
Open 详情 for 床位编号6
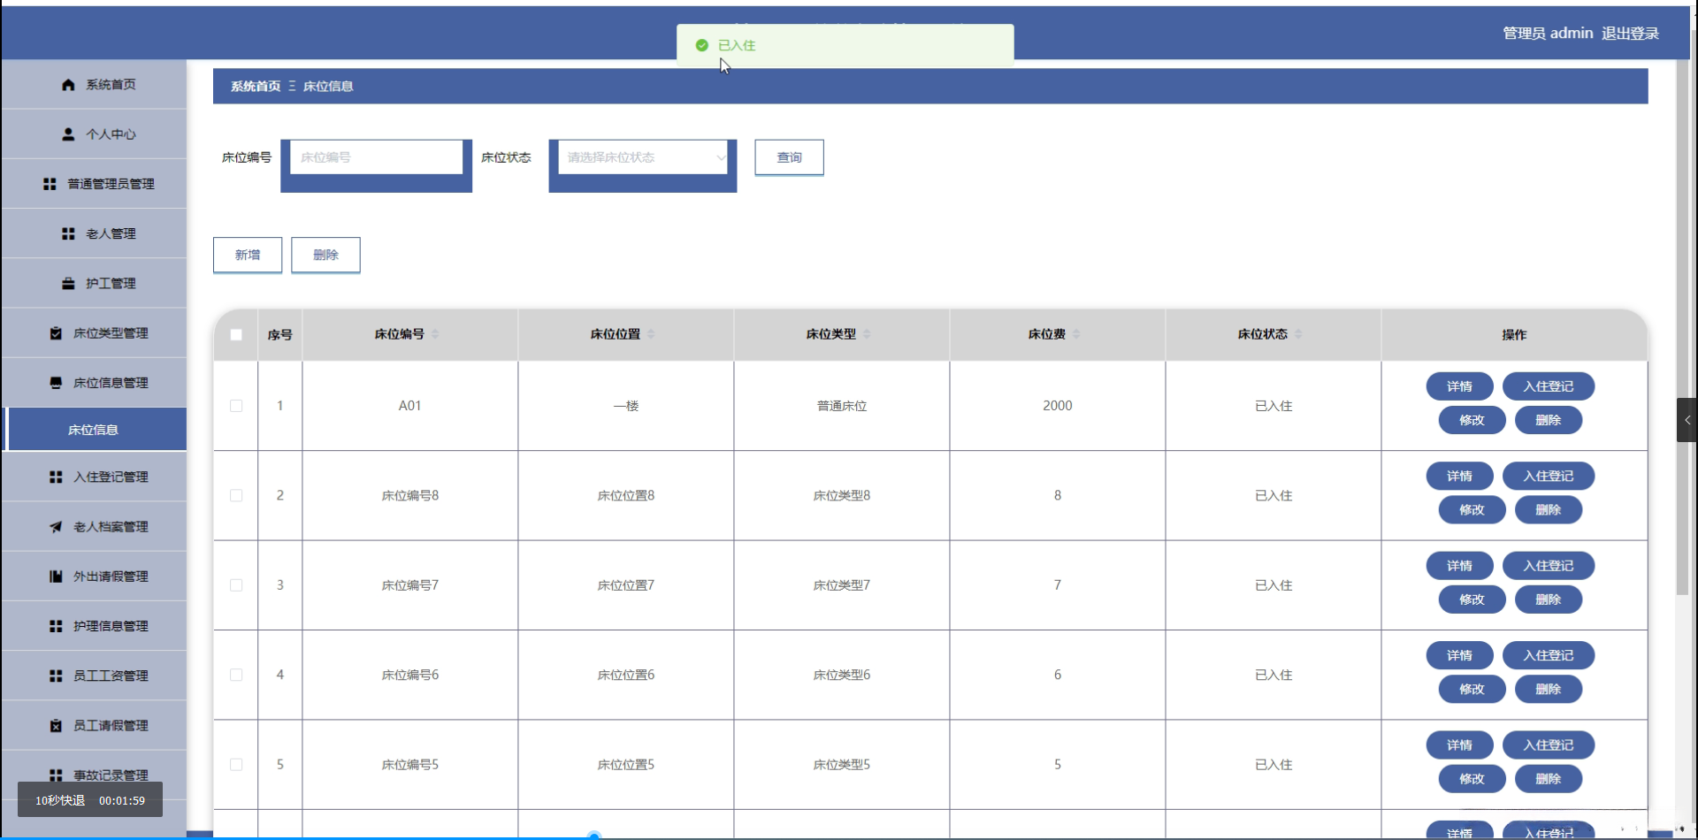(1459, 655)
